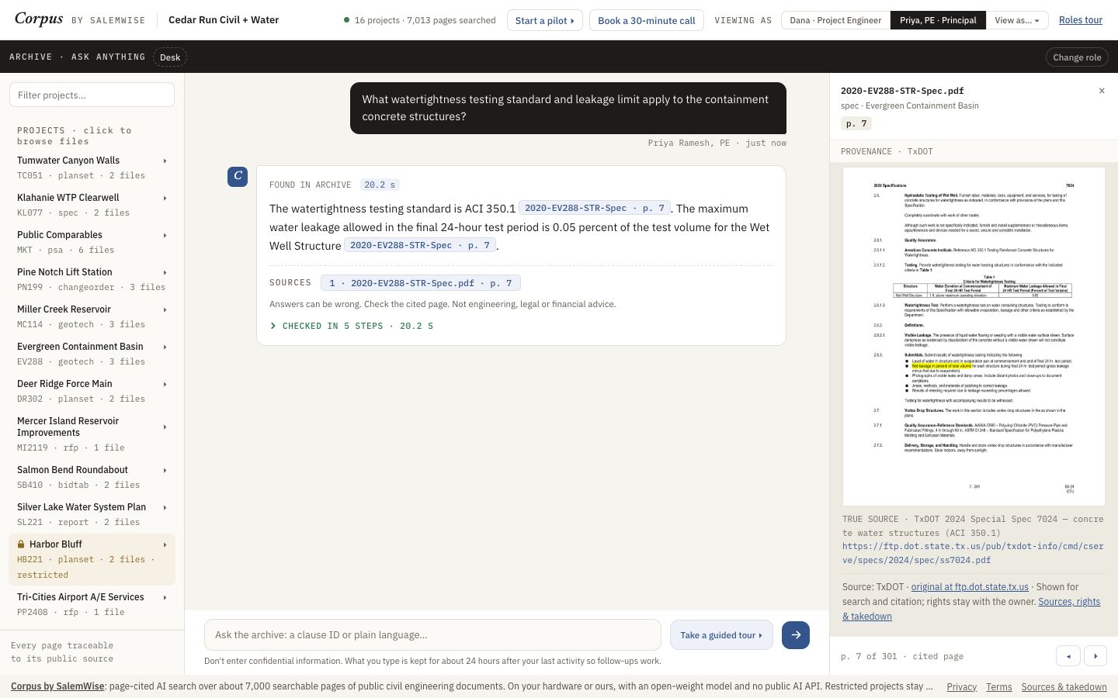This screenshot has height=698, width=1118.
Task: Open Sources, rights & takedown link in panel
Action: coord(971,609)
